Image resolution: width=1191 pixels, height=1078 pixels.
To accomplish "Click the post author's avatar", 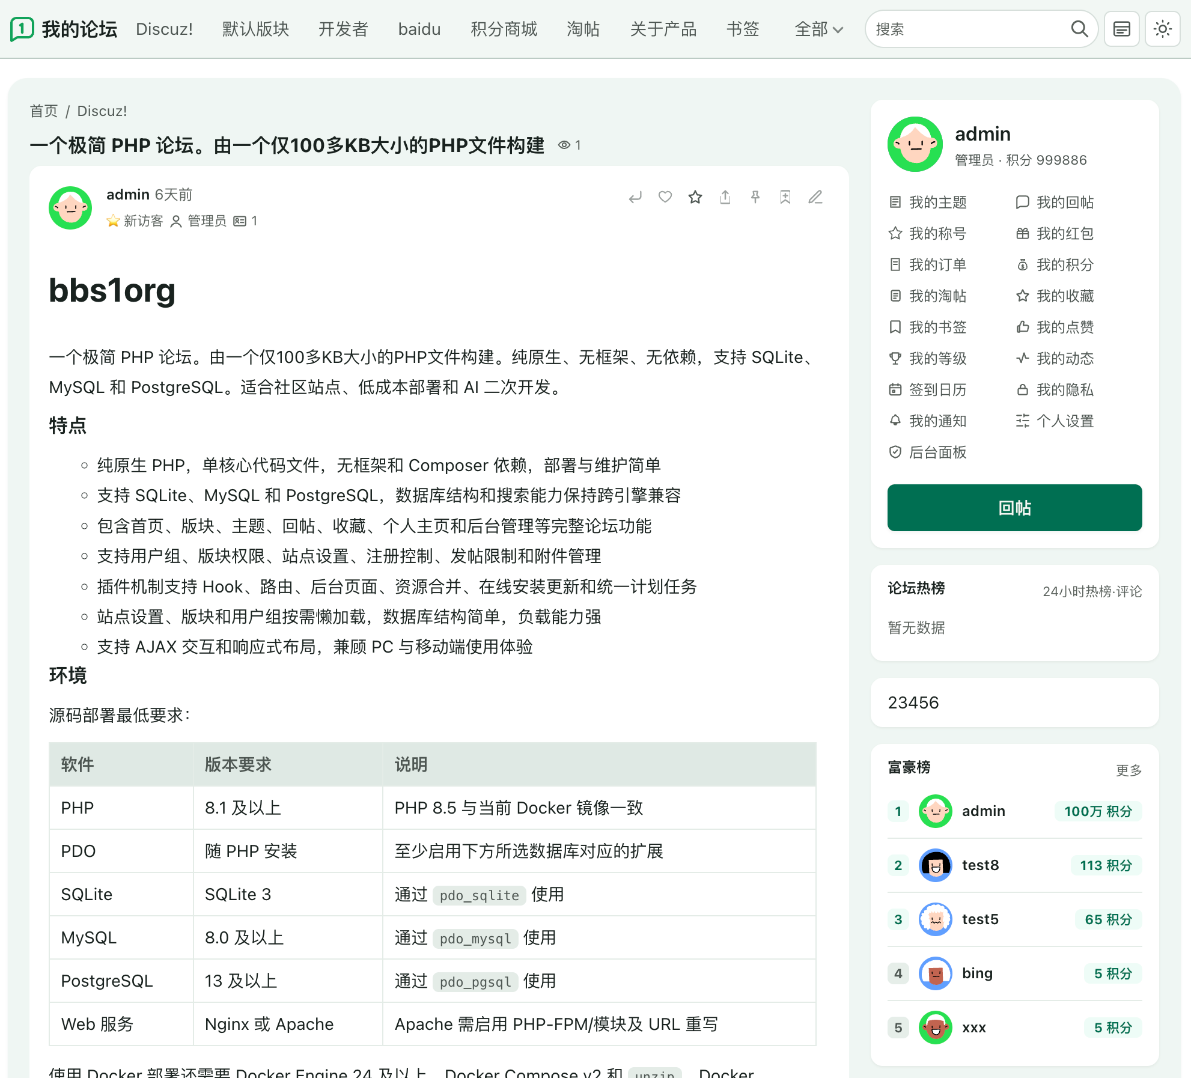I will coord(70,208).
